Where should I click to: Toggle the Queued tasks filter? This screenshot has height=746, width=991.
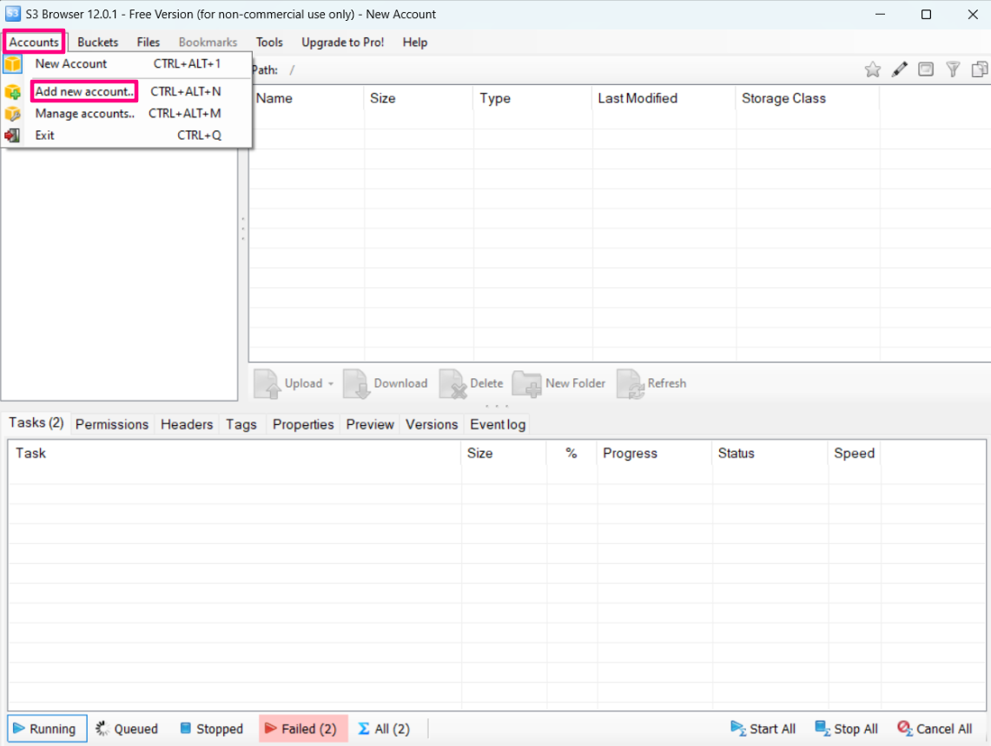pos(127,729)
